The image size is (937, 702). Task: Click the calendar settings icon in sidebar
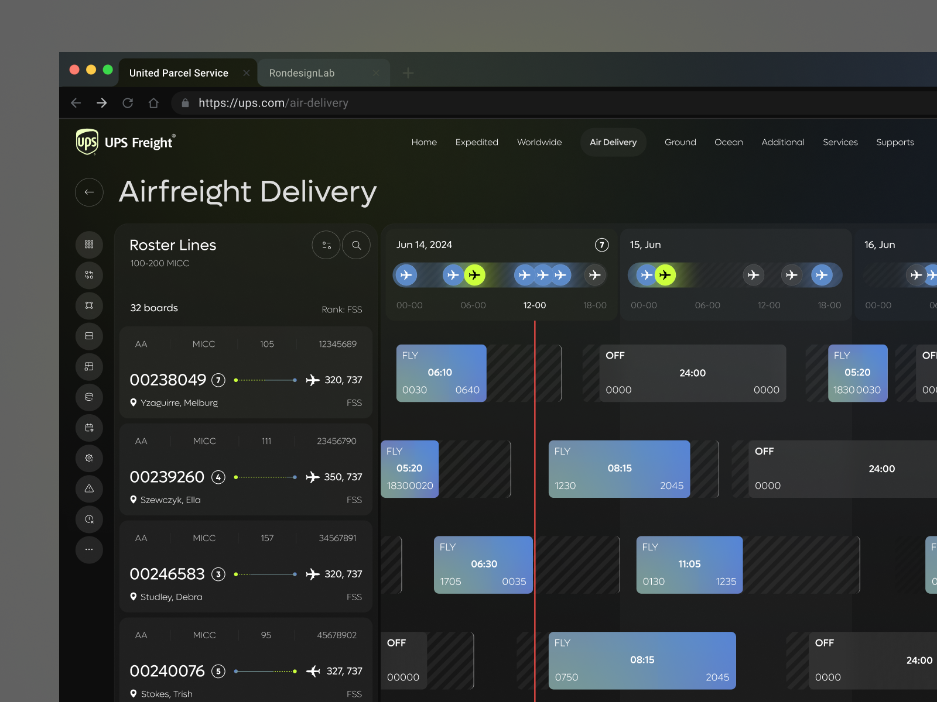(x=89, y=428)
